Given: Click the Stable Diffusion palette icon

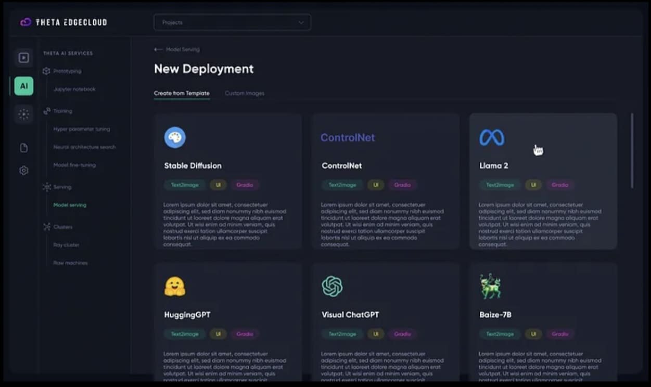Looking at the screenshot, I should [x=175, y=138].
